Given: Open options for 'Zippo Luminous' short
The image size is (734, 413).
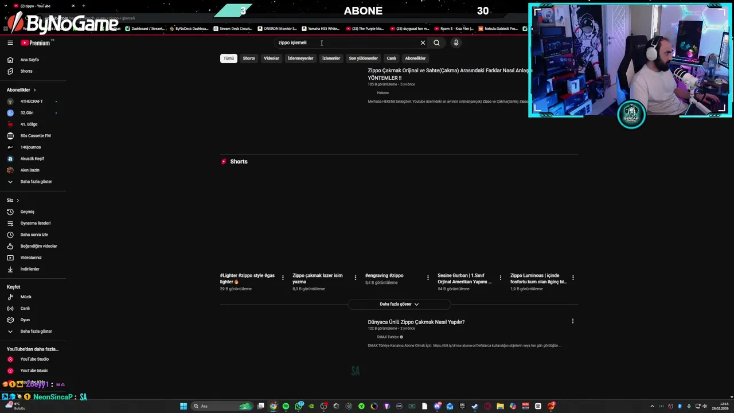Looking at the screenshot, I should point(572,278).
